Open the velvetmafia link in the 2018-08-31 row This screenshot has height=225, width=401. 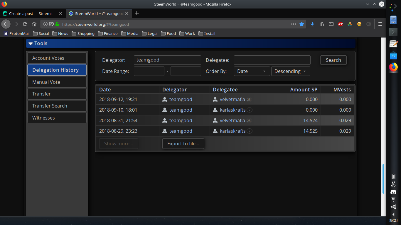tap(232, 120)
